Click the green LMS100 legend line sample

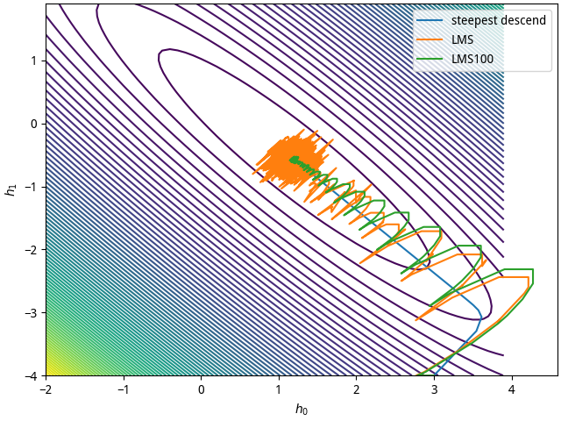[430, 59]
